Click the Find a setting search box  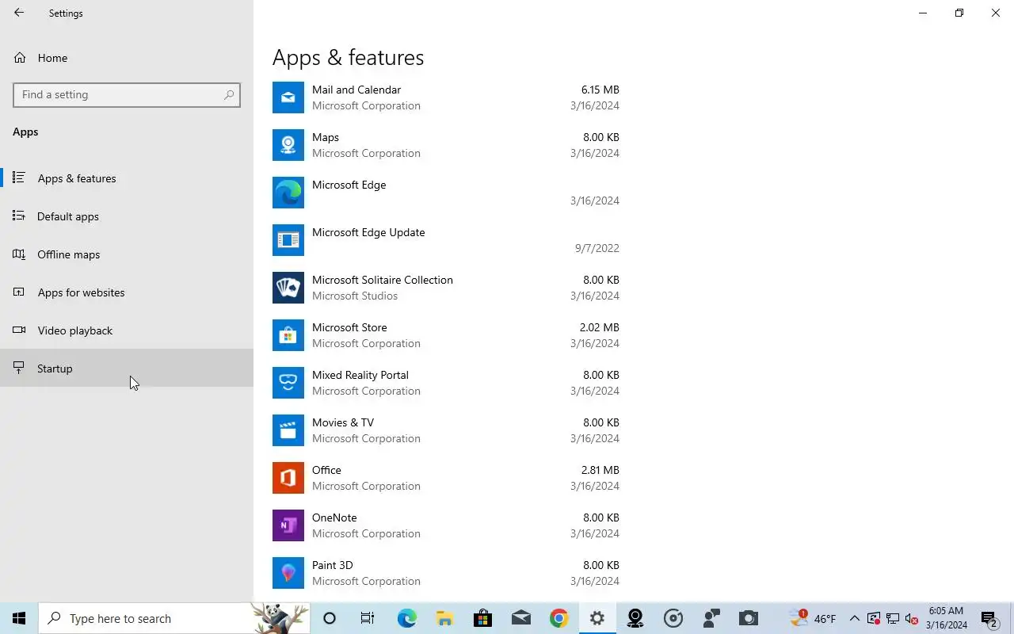point(127,94)
